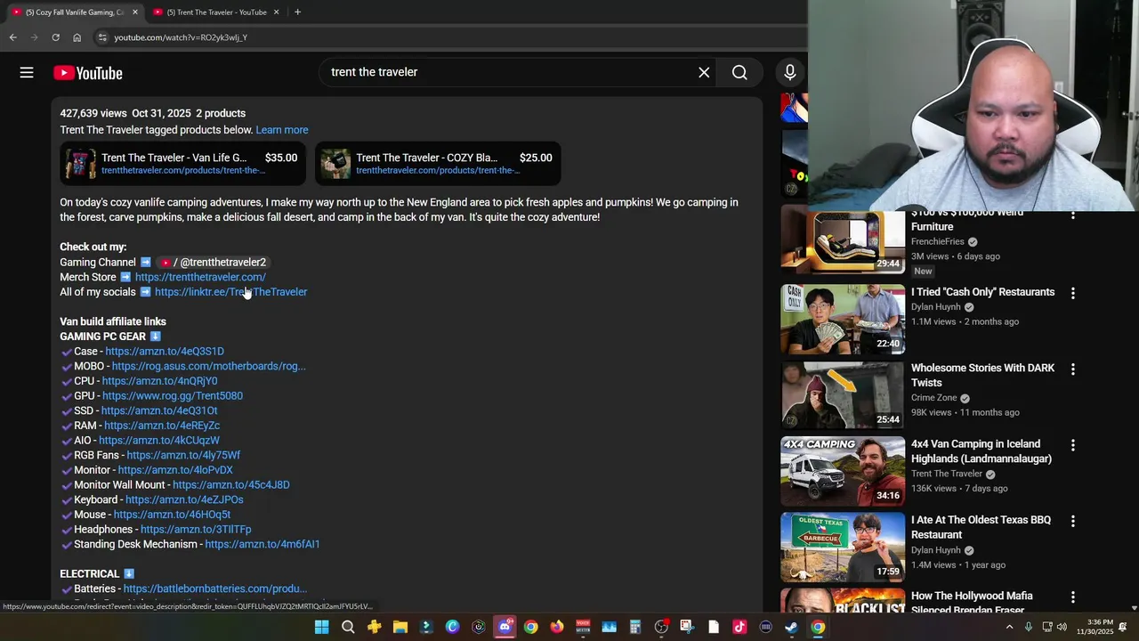1139x641 pixels.
Task: Open options for Oldest Texas BBQ video
Action: (x=1072, y=521)
